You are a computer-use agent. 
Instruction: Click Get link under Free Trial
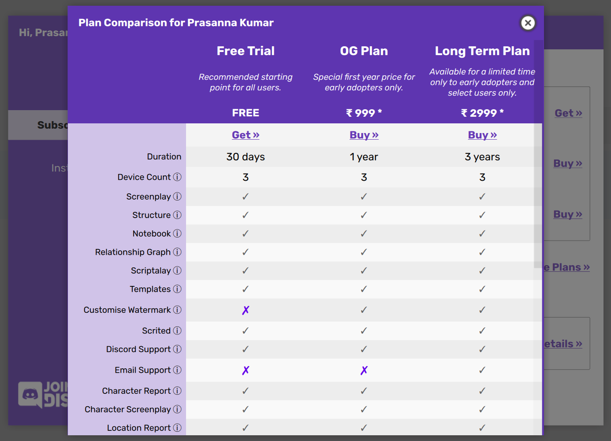246,135
